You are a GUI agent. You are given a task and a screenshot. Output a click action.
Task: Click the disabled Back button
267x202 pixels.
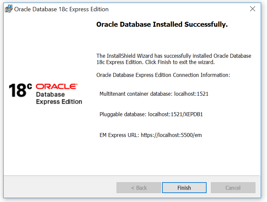coord(139,187)
